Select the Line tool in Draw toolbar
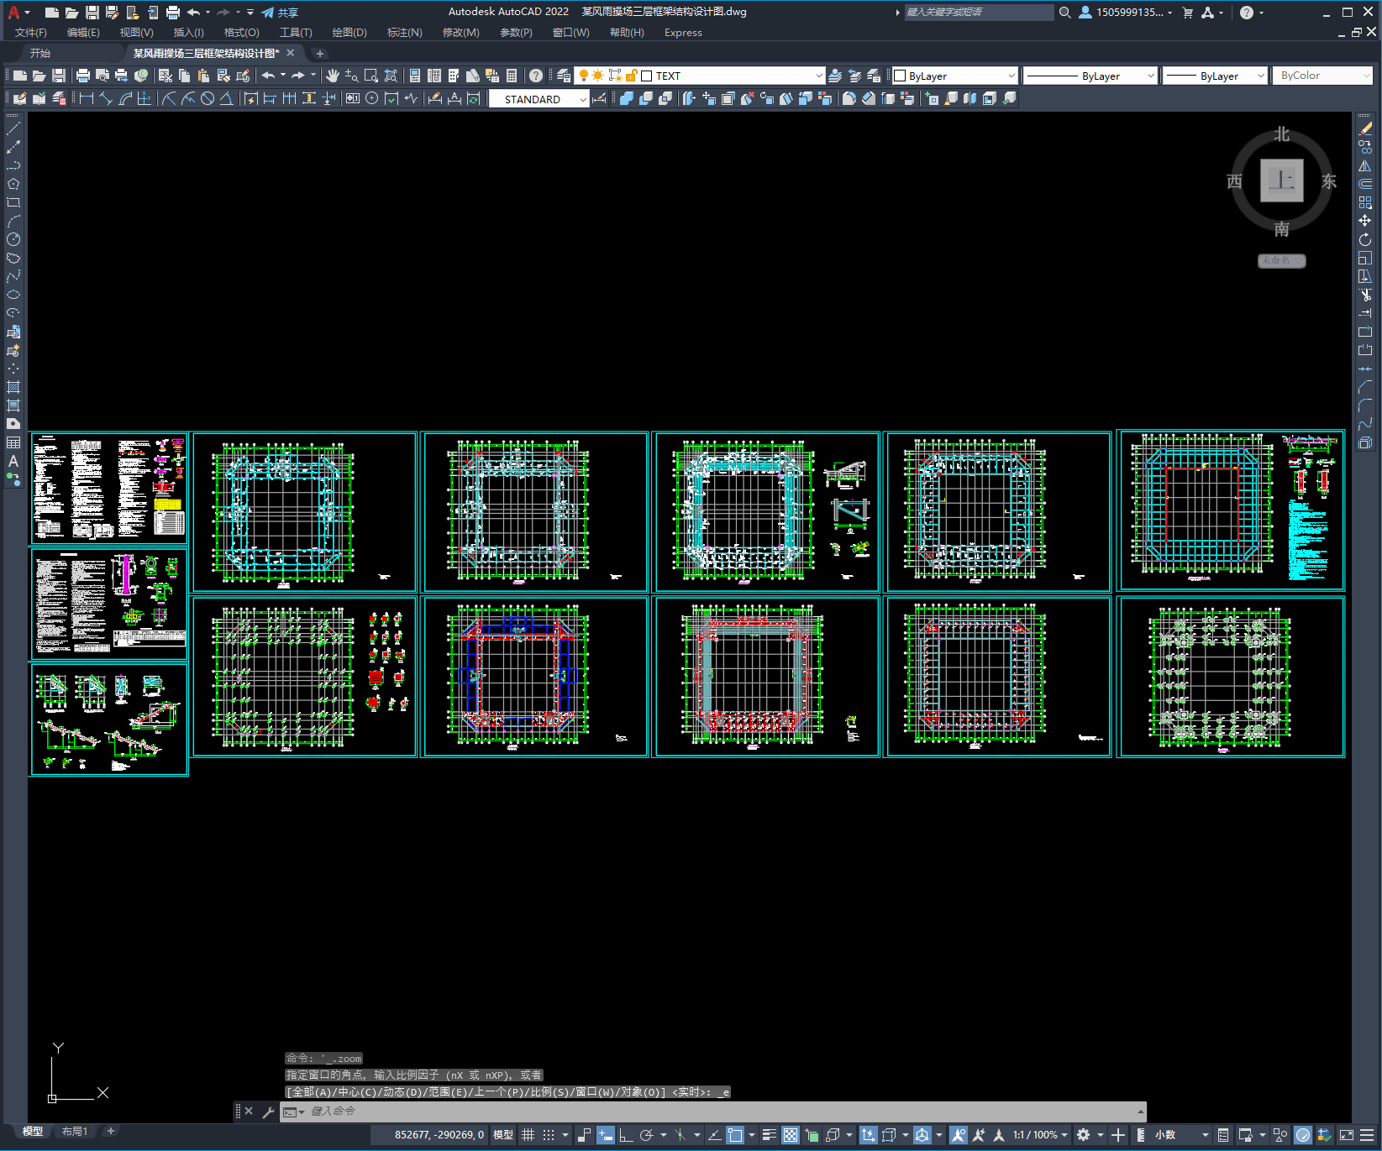The image size is (1382, 1151). [x=13, y=128]
